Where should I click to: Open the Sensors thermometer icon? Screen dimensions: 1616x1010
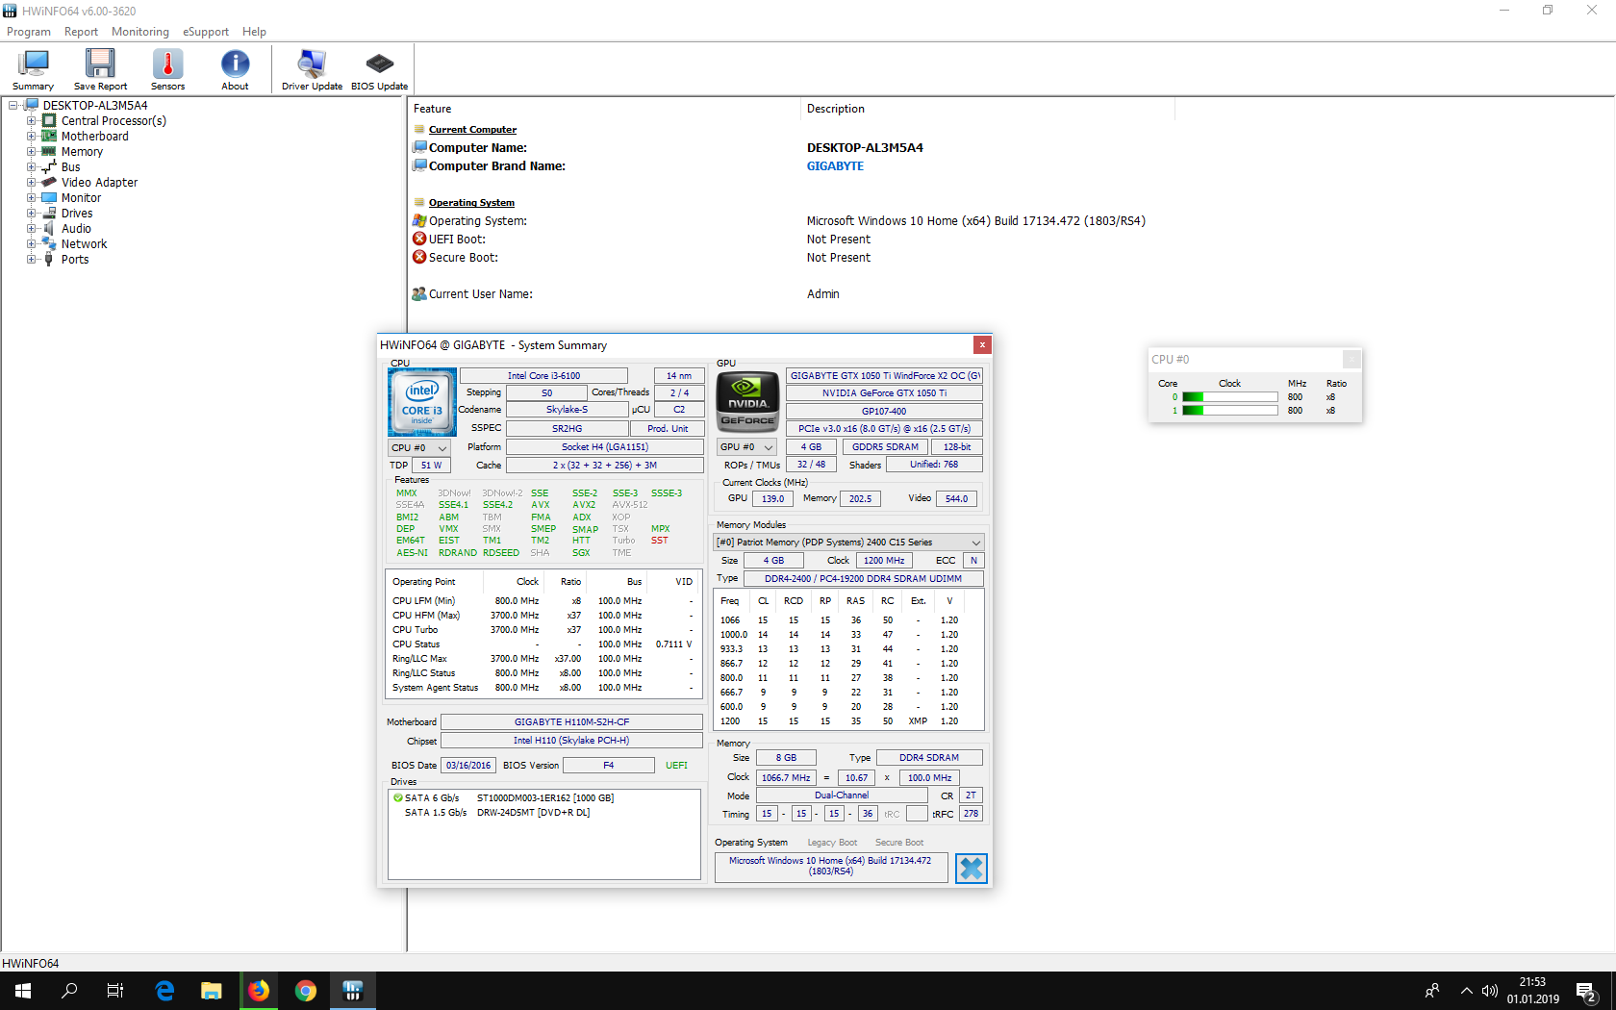coord(167,69)
